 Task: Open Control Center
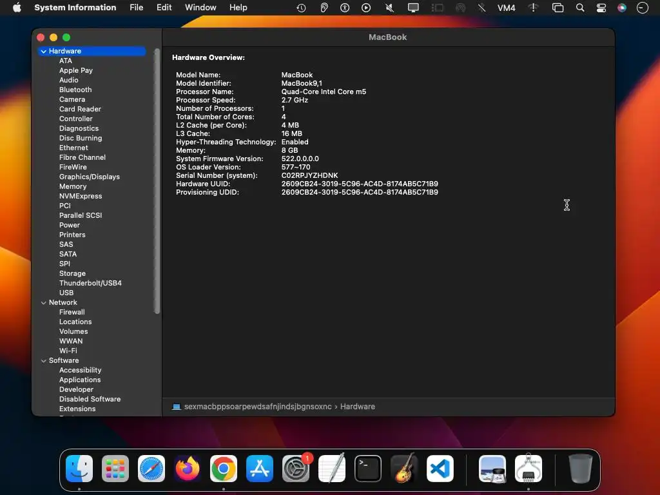click(x=601, y=8)
